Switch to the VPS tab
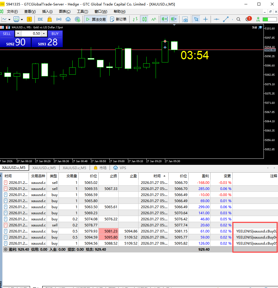The image size is (278, 288). coord(120,168)
